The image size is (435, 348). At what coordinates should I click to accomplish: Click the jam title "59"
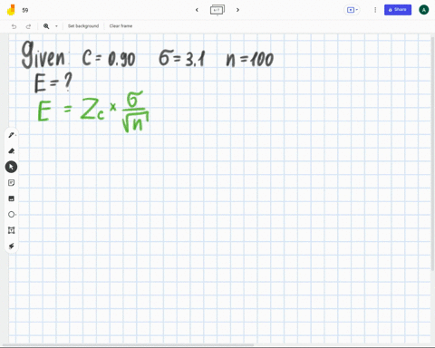pos(25,10)
